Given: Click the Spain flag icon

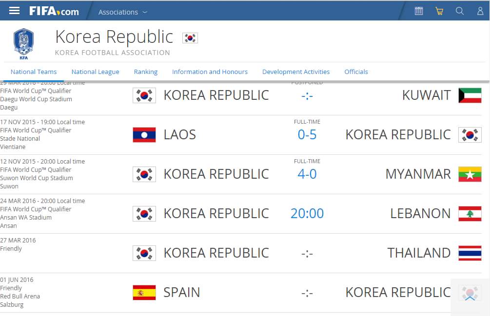Looking at the screenshot, I should coord(144,293).
